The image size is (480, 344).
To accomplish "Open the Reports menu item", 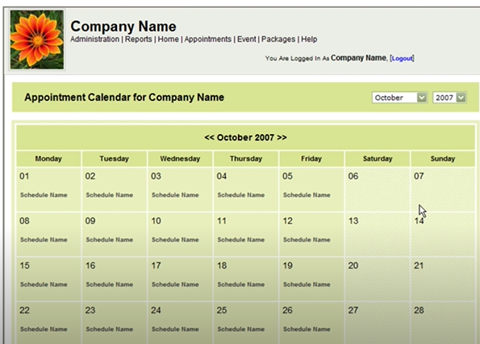I will click(139, 40).
